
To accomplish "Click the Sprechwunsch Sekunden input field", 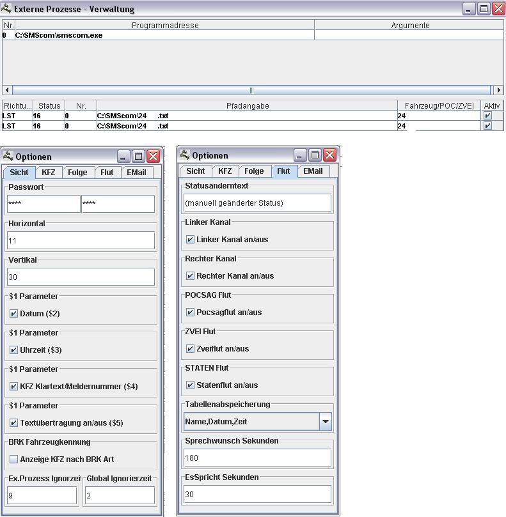I will click(257, 458).
